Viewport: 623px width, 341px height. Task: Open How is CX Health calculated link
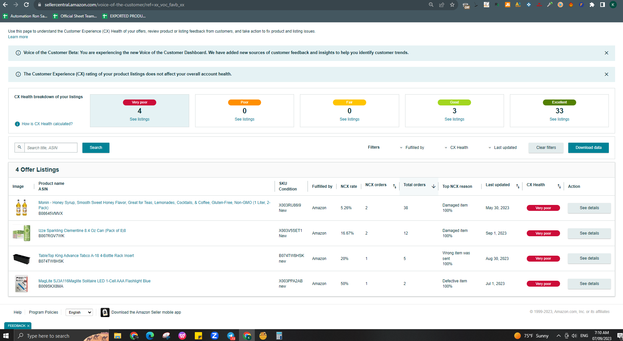(x=47, y=124)
